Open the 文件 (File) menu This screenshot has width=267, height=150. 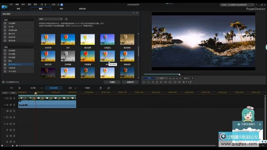tap(11, 5)
